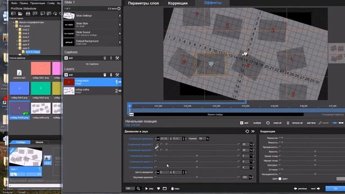Click the add captions icon
345x194 pixels.
(66, 58)
